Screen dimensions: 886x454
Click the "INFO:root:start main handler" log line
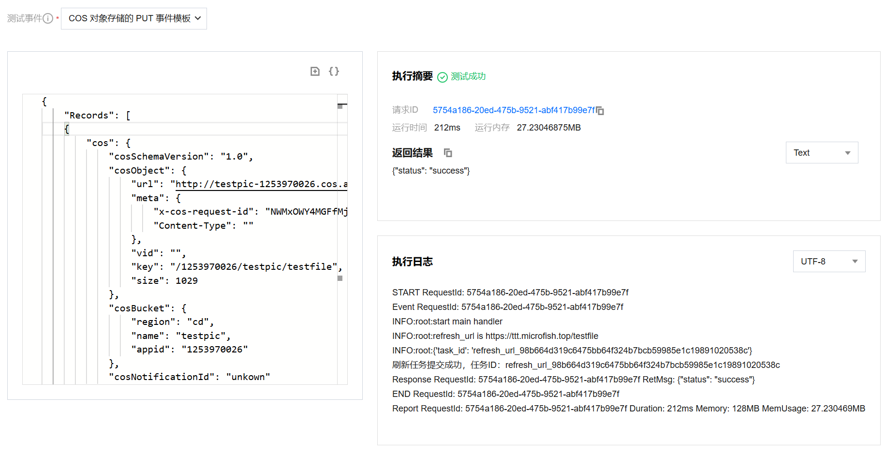click(447, 322)
